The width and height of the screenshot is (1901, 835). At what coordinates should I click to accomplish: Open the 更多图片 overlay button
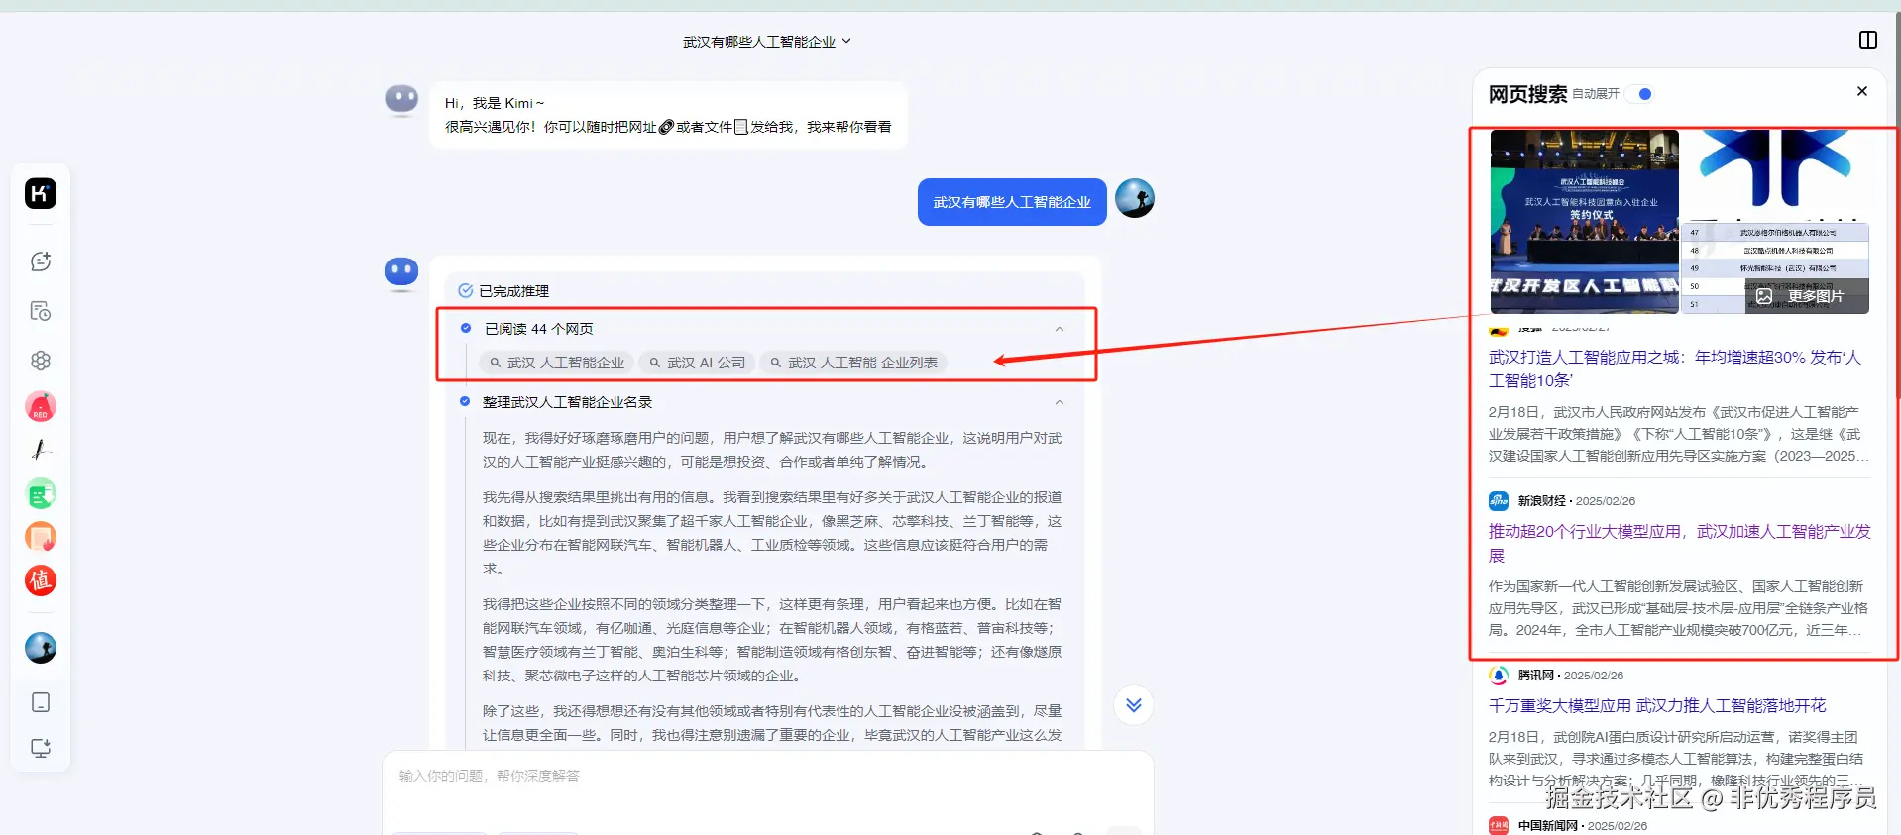tap(1807, 296)
